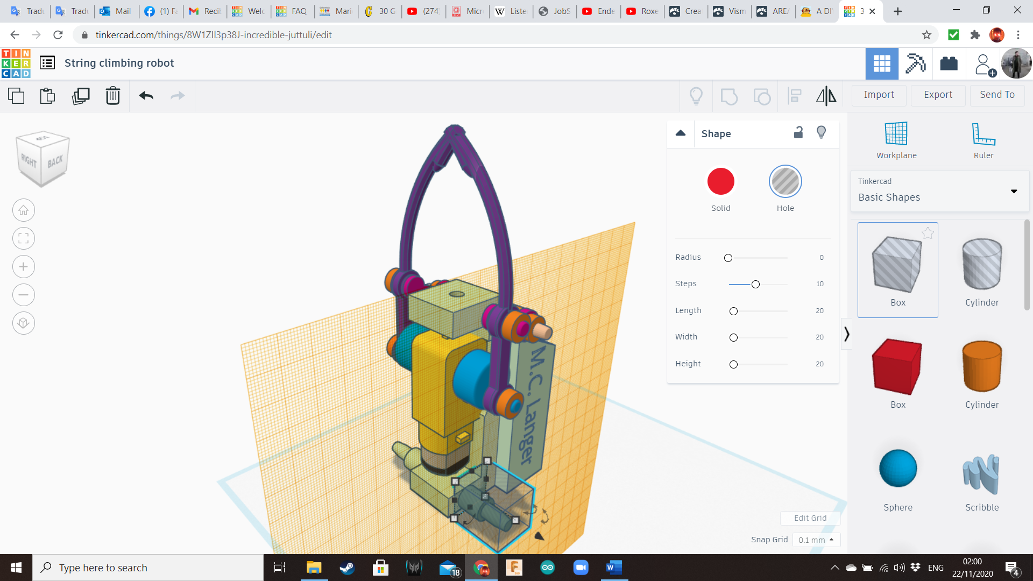
Task: Click the Height slider handle
Action: [733, 364]
